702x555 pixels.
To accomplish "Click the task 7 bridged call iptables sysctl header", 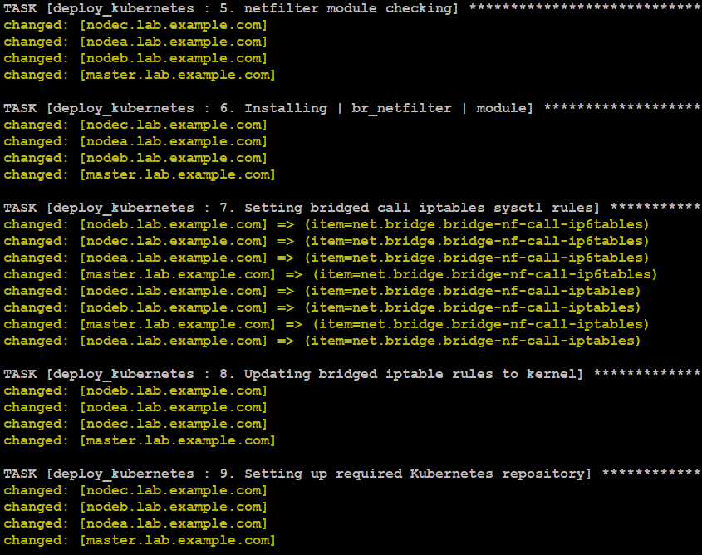I will pos(352,208).
